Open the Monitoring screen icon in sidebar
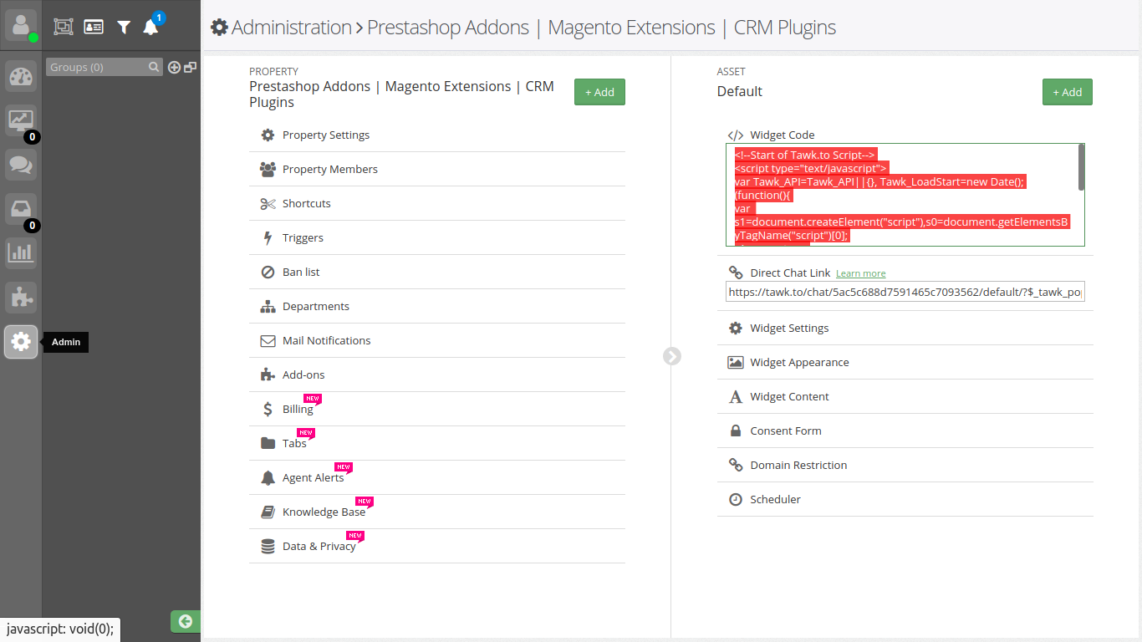The height and width of the screenshot is (642, 1142). click(x=21, y=120)
